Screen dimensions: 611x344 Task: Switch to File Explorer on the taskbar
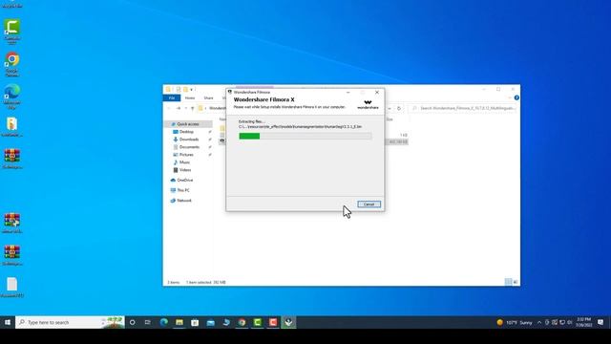[179, 322]
